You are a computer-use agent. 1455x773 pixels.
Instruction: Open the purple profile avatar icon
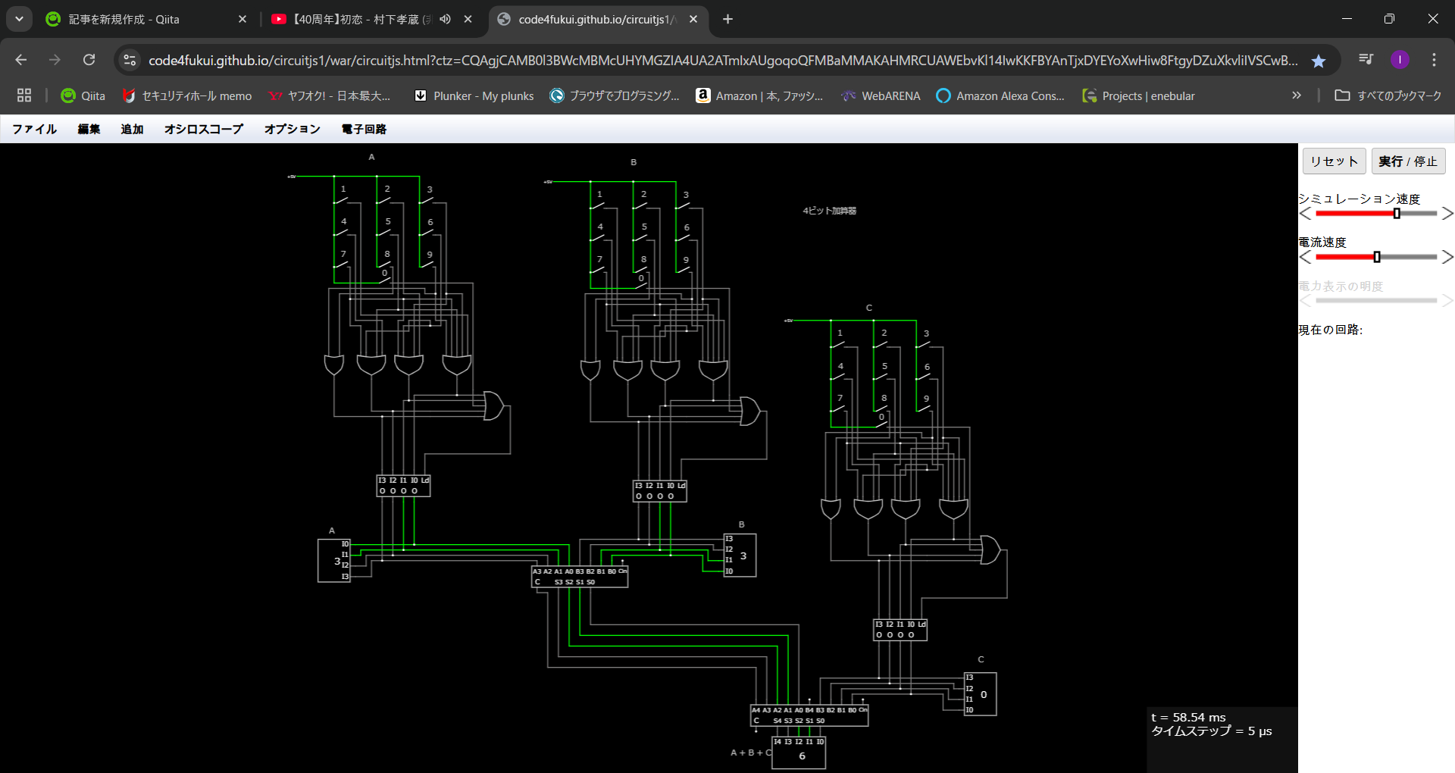pyautogui.click(x=1400, y=60)
